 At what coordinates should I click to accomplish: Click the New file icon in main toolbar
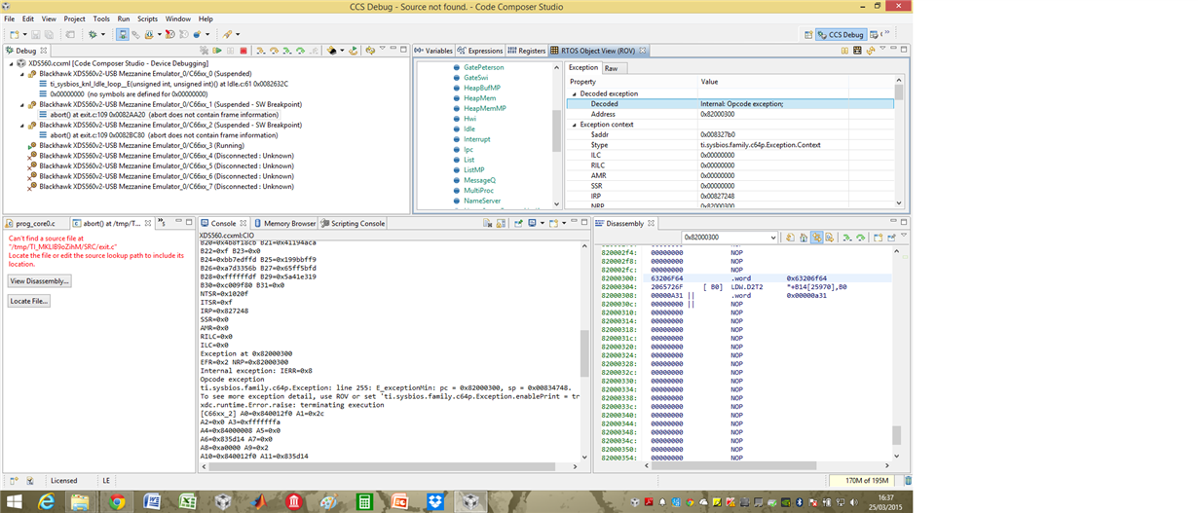coord(15,34)
